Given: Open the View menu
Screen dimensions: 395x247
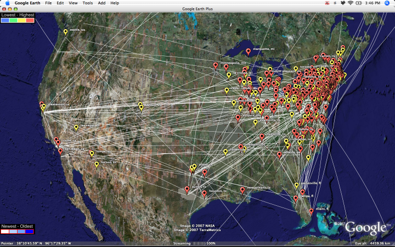Looking at the screenshot, I should (x=73, y=3).
